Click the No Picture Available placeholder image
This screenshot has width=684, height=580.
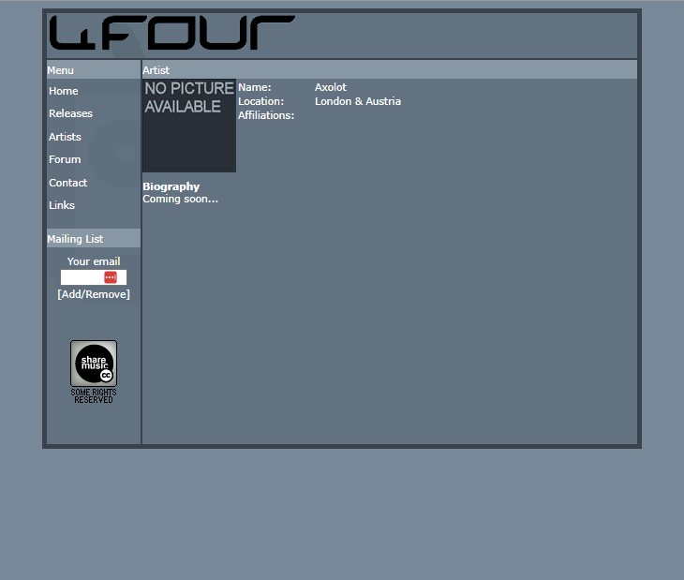189,126
